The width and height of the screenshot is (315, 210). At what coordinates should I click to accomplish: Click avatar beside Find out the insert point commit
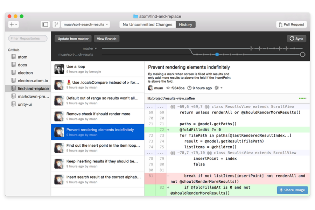coord(59,148)
